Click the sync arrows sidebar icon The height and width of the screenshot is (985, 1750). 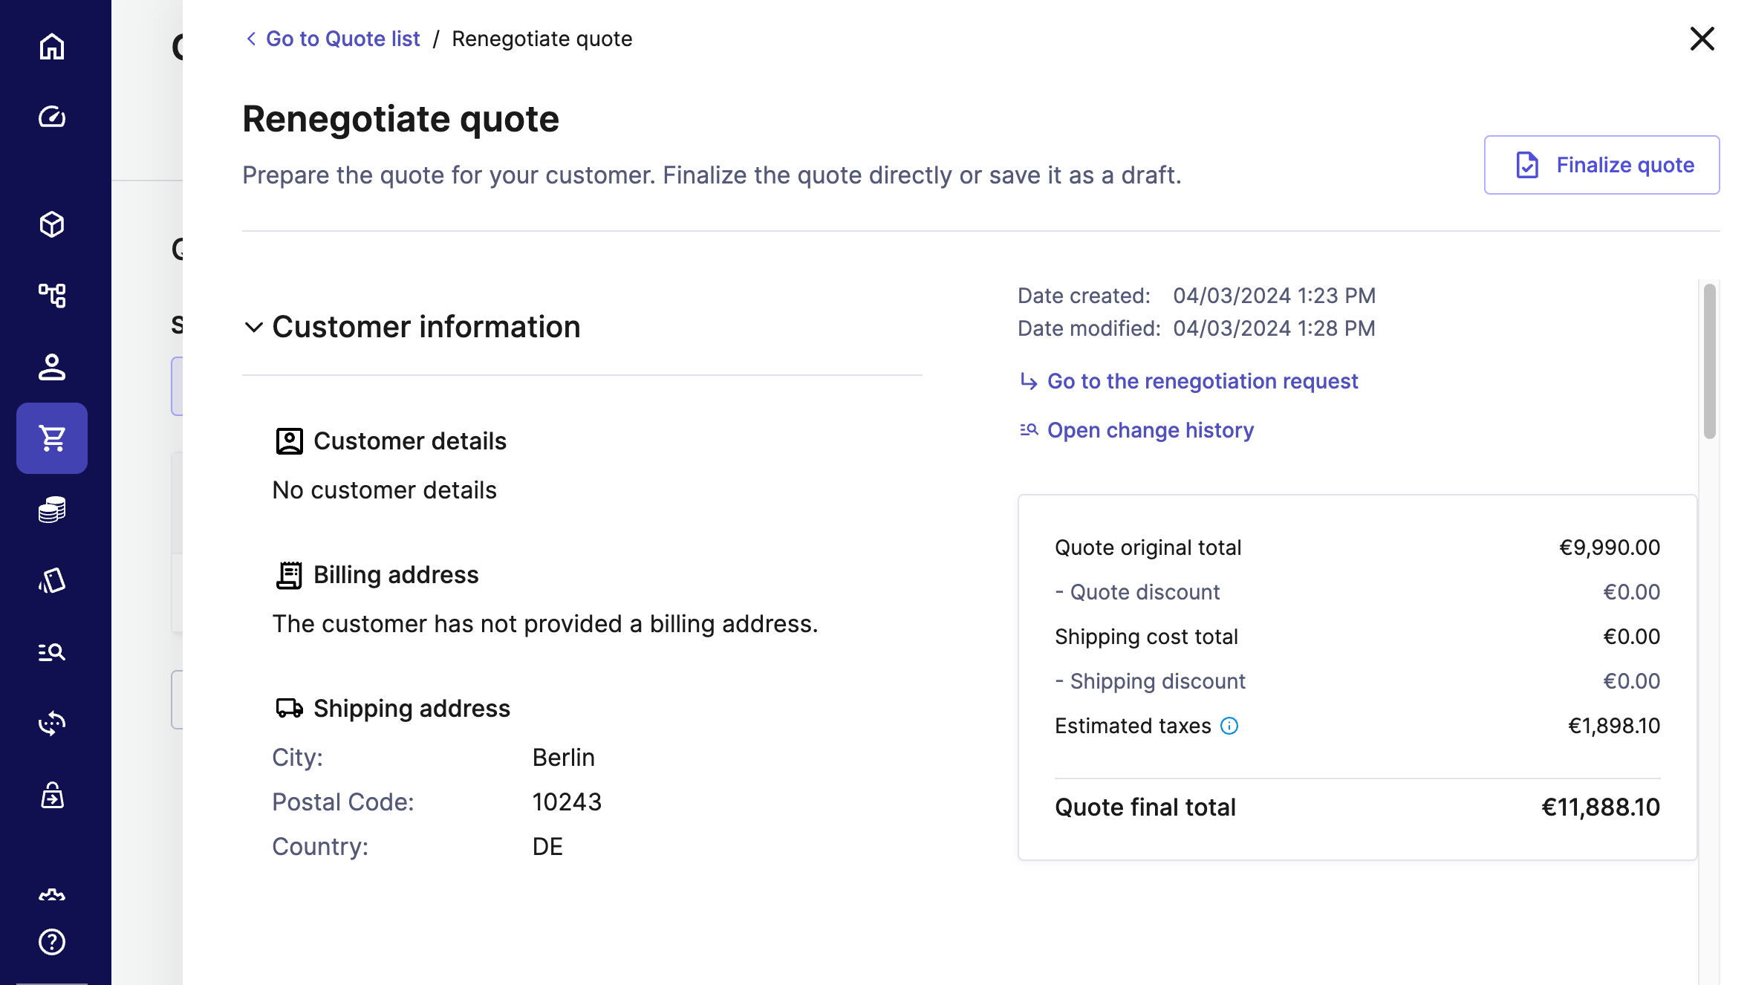pos(52,723)
